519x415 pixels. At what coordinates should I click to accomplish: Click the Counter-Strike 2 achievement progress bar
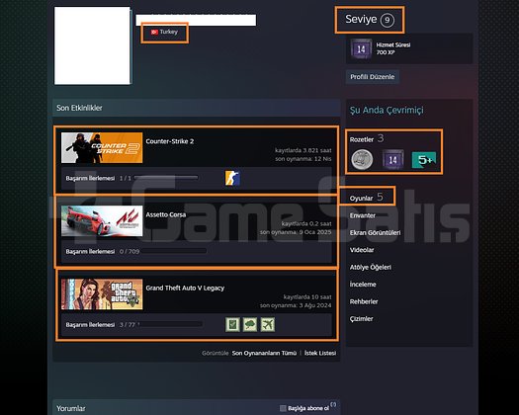pos(166,178)
